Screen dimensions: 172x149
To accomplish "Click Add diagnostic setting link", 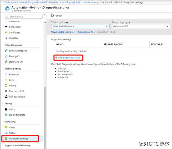I will (68, 57).
